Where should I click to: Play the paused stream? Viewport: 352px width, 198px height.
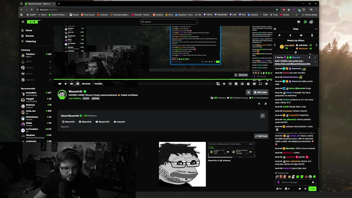66,84
